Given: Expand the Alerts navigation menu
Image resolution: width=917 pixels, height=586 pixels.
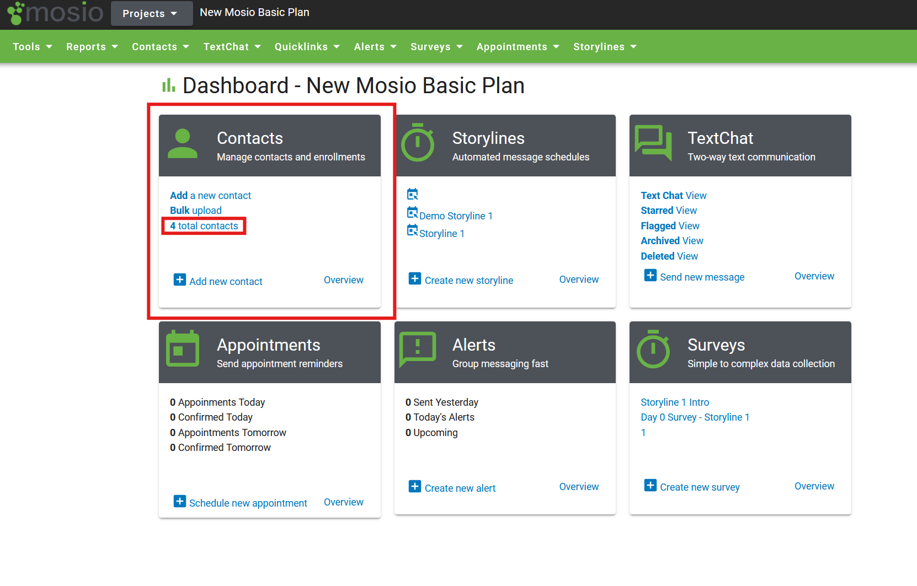Looking at the screenshot, I should pyautogui.click(x=375, y=47).
